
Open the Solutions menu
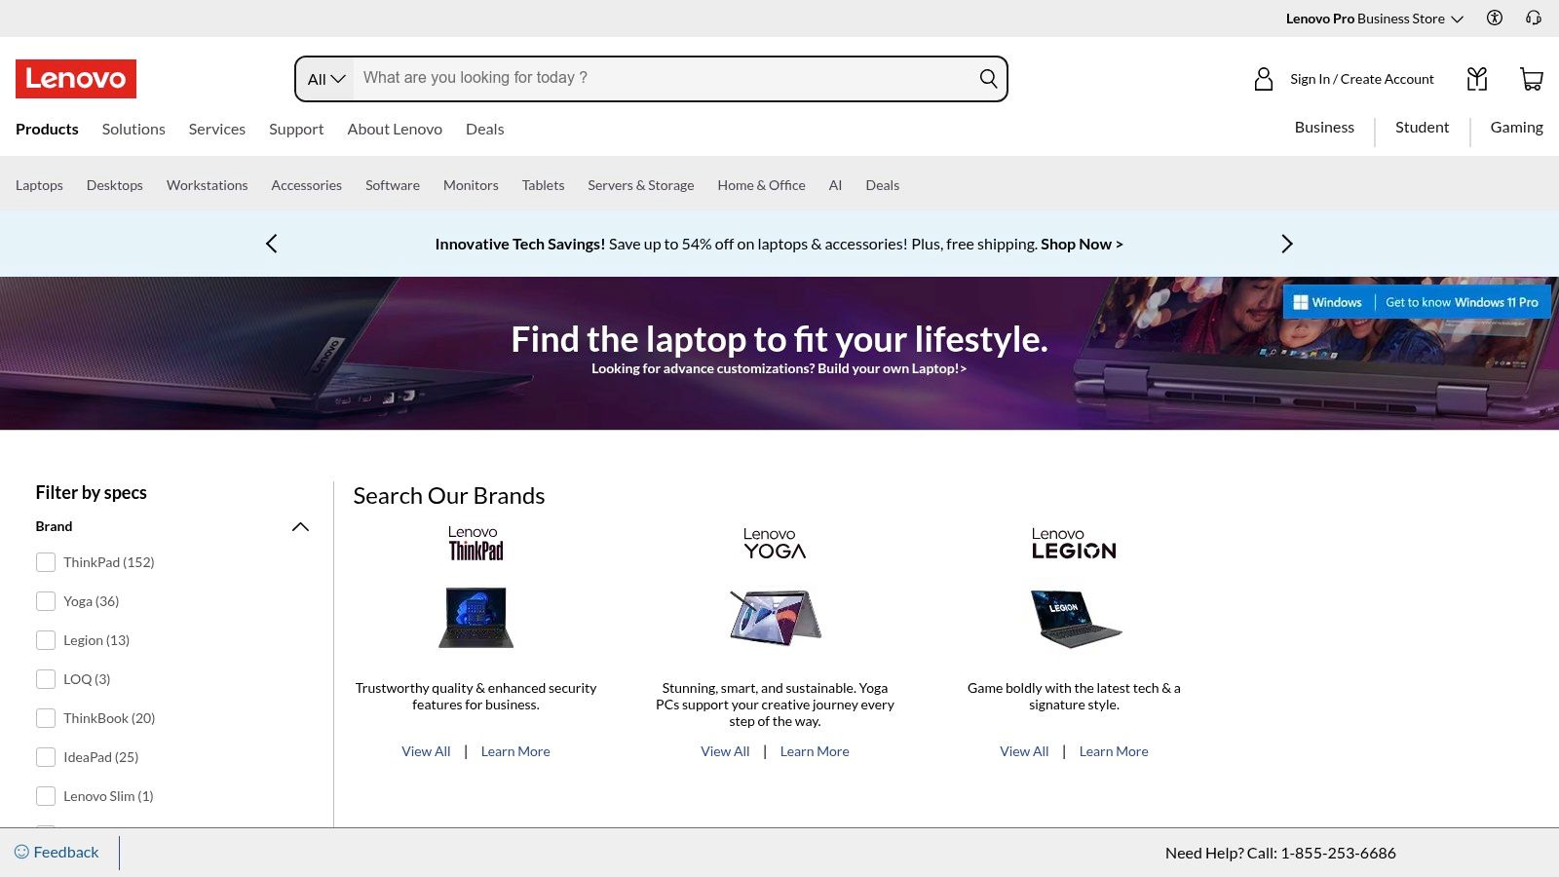point(133,129)
